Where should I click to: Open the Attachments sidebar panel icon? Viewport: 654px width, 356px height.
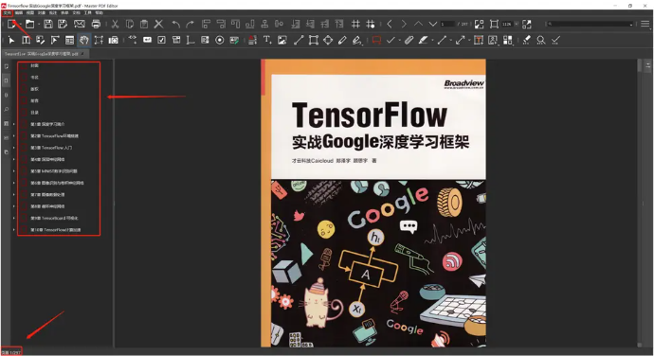point(7,95)
